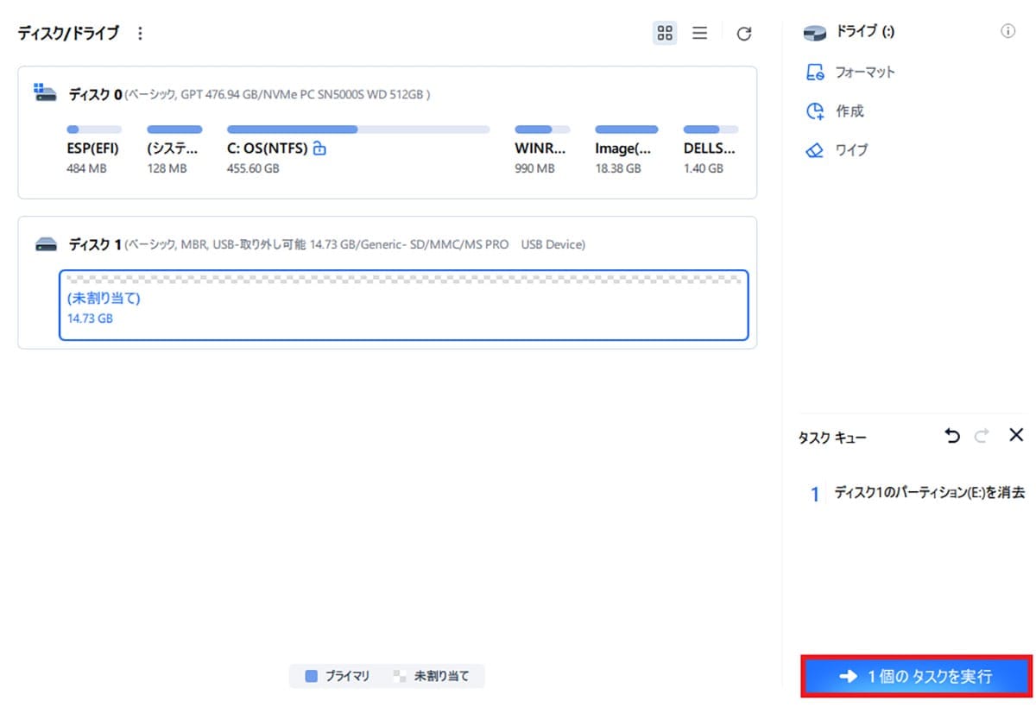1036x707 pixels.
Task: Redo the task queue change
Action: [x=982, y=436]
